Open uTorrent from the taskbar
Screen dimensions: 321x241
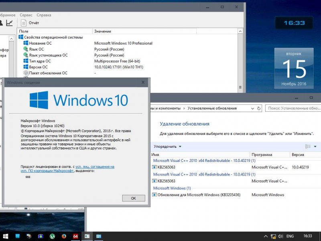point(52,236)
